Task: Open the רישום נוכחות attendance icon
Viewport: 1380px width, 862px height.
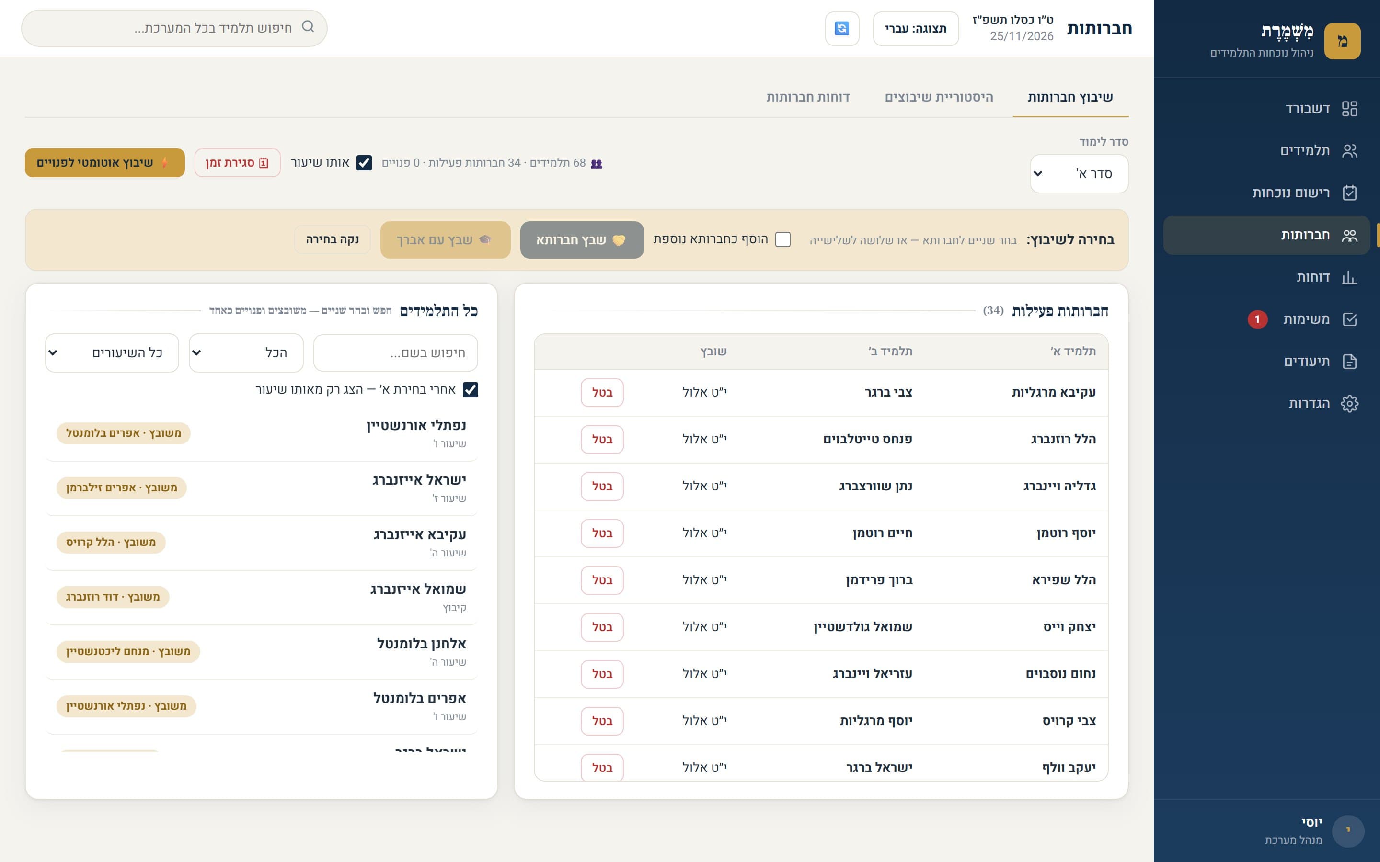Action: (1349, 193)
